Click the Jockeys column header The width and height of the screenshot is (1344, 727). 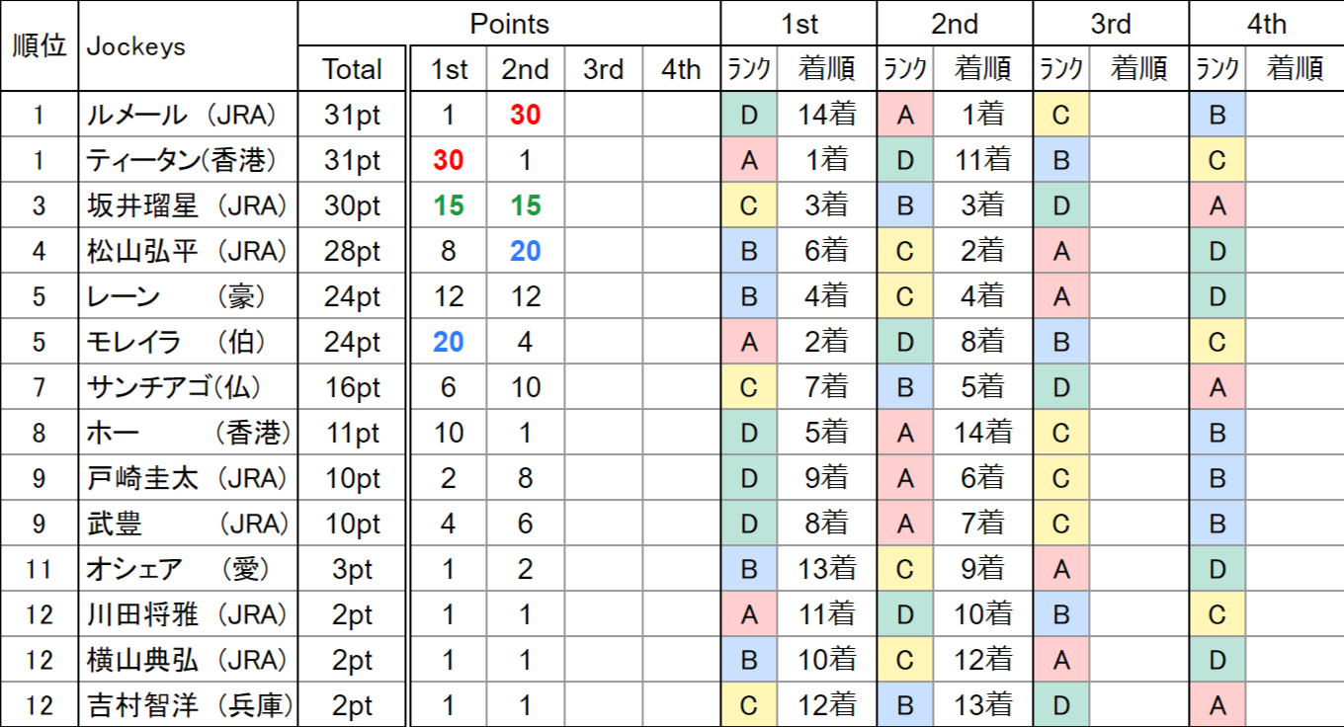point(136,46)
